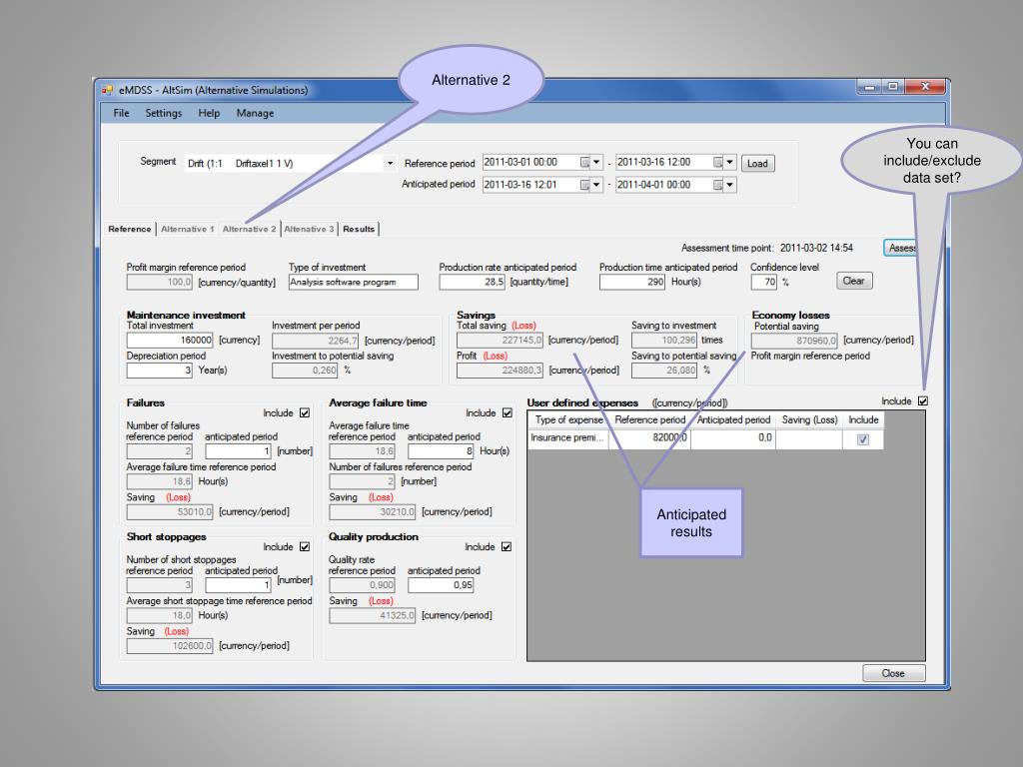Expand Anticipated period end date dropdown arrow
1023x767 pixels.
pos(730,185)
